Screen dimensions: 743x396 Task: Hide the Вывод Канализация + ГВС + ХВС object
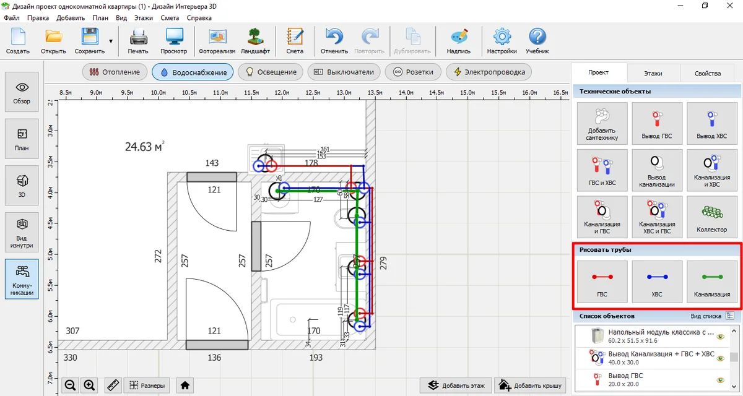click(720, 358)
